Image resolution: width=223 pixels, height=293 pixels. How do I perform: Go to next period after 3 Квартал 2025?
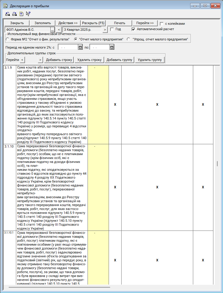[x=105, y=30]
